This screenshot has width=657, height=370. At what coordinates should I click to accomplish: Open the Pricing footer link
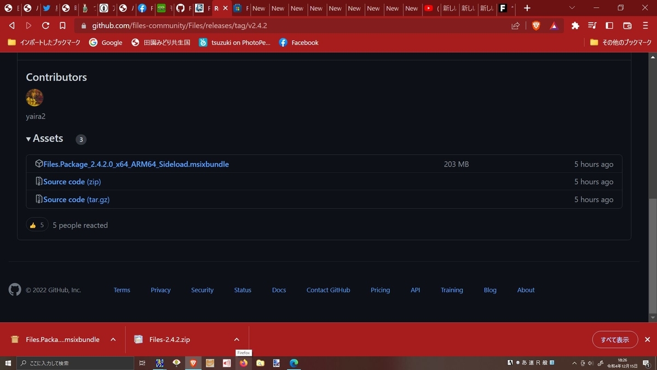pyautogui.click(x=381, y=290)
